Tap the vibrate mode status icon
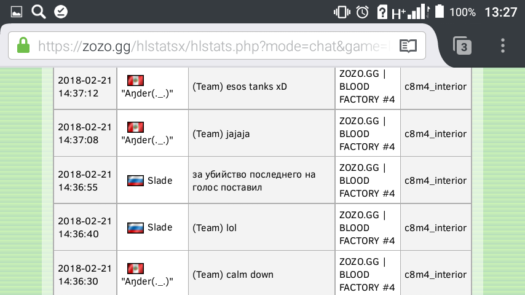This screenshot has height=295, width=525. [x=342, y=12]
